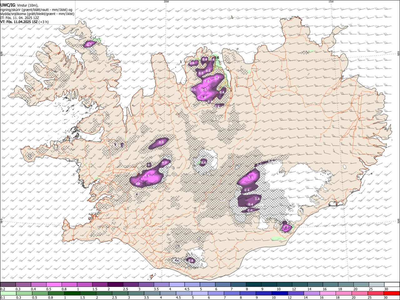This screenshot has height=300, width=400.
Task: Click the upper legend swatch between 25 and 30
Action: [x=376, y=285]
